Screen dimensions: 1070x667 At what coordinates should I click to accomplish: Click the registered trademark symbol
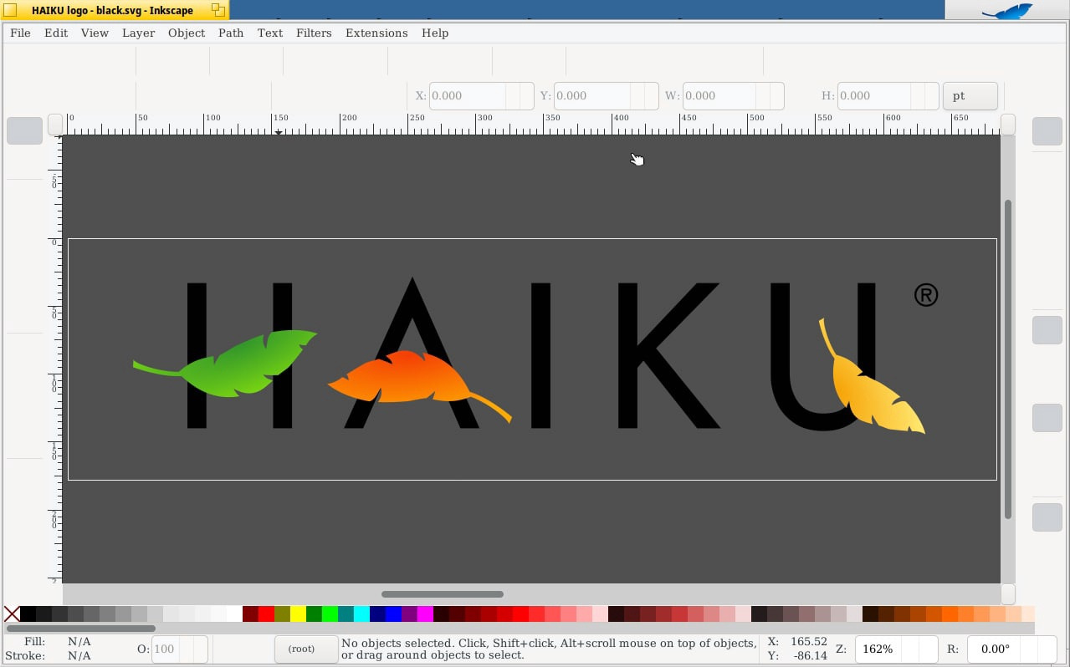point(926,295)
